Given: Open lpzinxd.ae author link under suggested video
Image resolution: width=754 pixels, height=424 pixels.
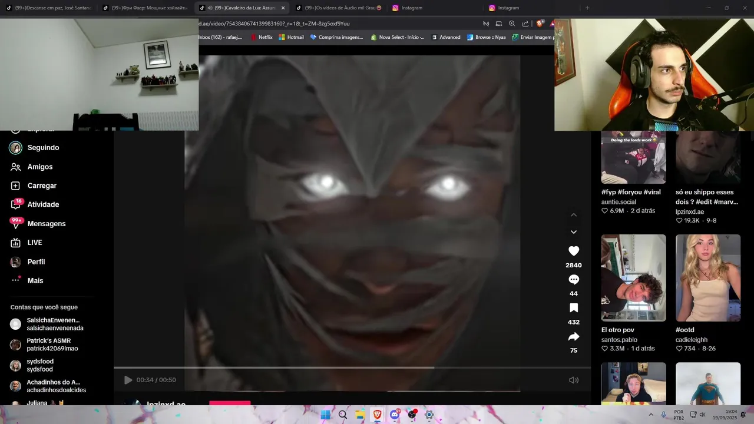Looking at the screenshot, I should (x=690, y=212).
